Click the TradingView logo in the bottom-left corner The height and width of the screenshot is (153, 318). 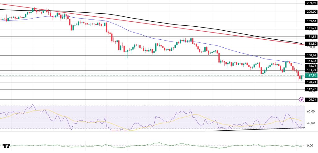[x=6, y=146]
